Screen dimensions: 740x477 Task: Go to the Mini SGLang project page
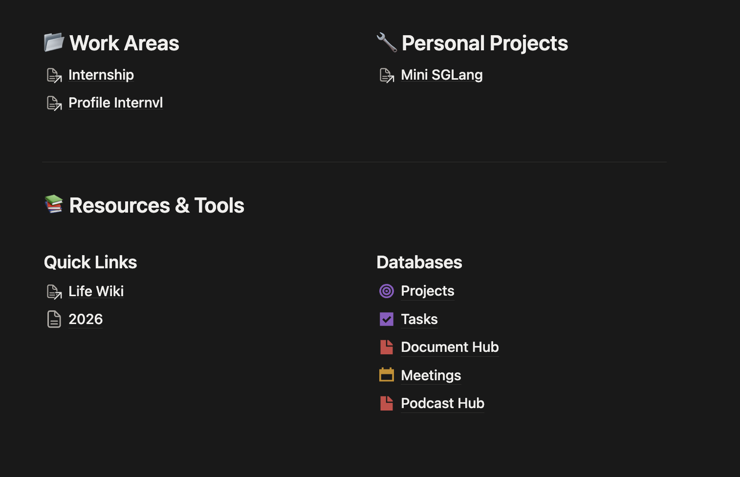[x=441, y=75]
